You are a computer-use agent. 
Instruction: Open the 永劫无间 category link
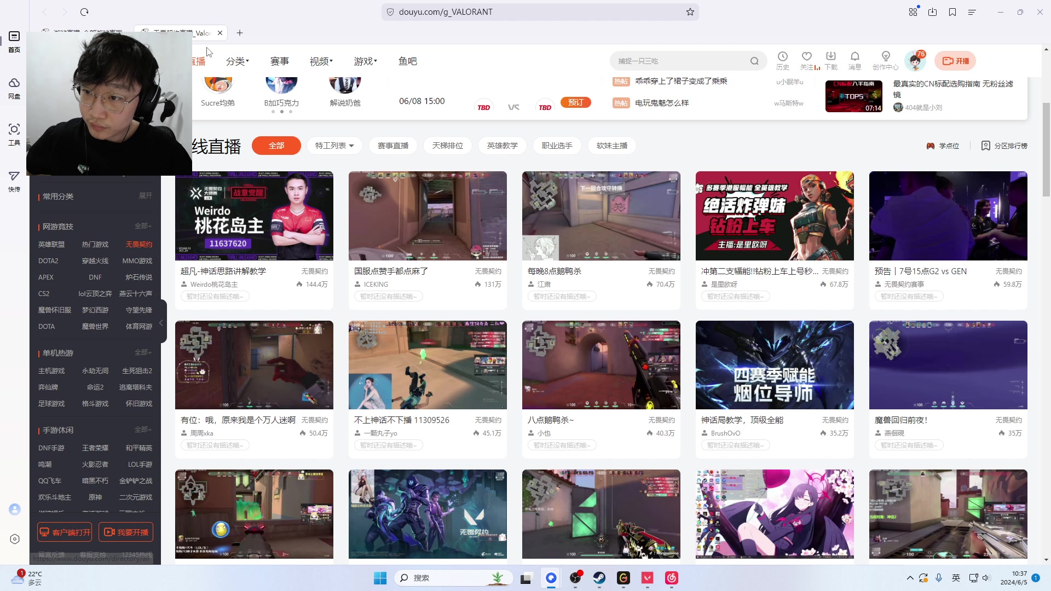coord(95,371)
